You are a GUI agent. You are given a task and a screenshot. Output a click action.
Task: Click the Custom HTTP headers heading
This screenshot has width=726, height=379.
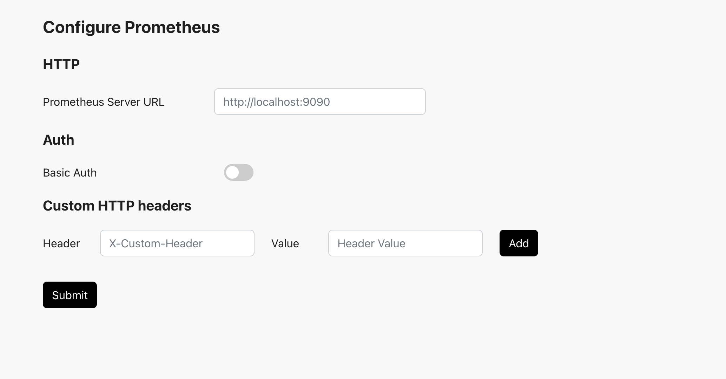(x=117, y=206)
